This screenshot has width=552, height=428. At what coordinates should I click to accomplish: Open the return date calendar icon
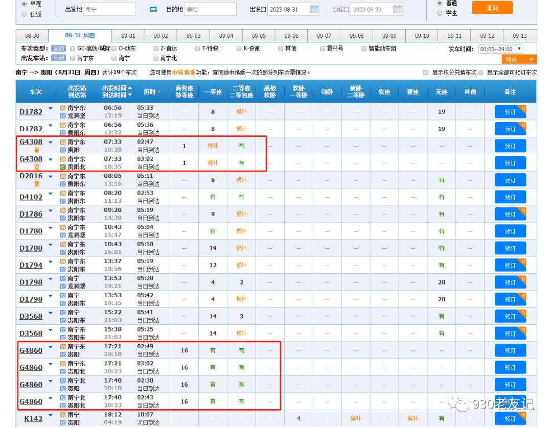coord(397,9)
